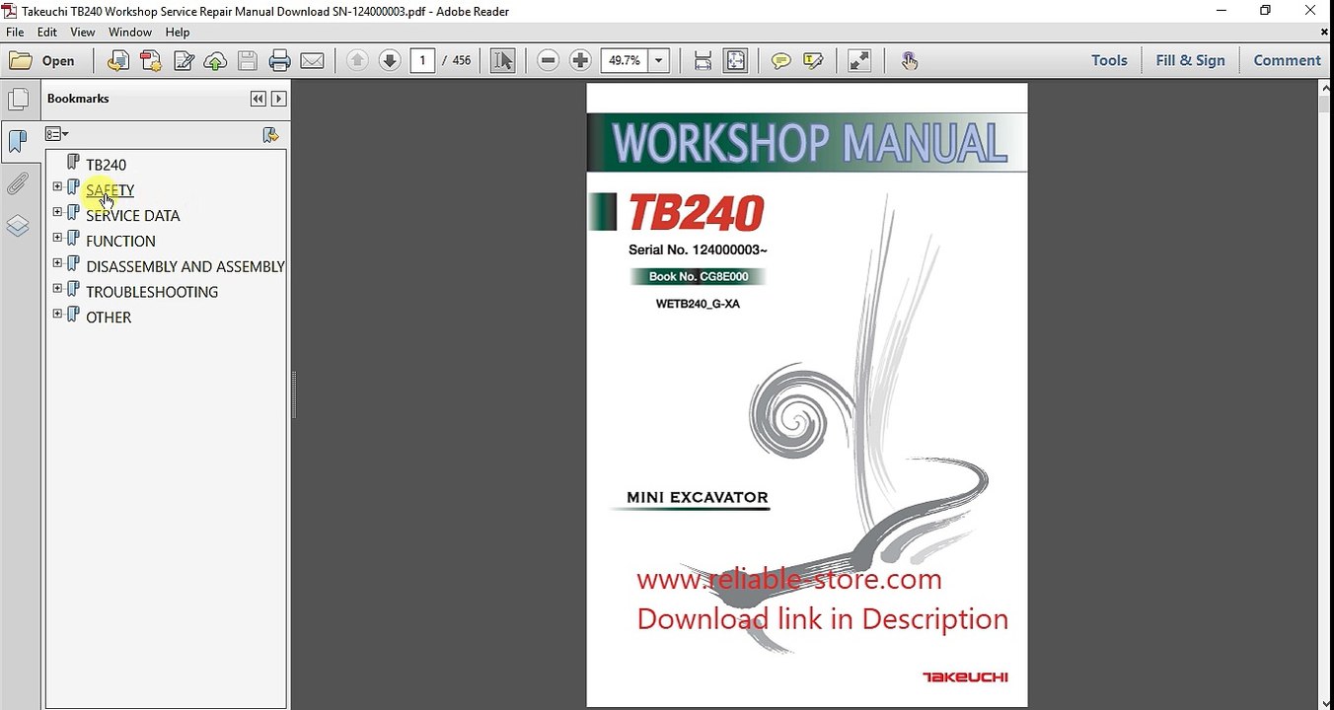Click the scrollbar down arrow
The image size is (1334, 710).
tap(1325, 703)
